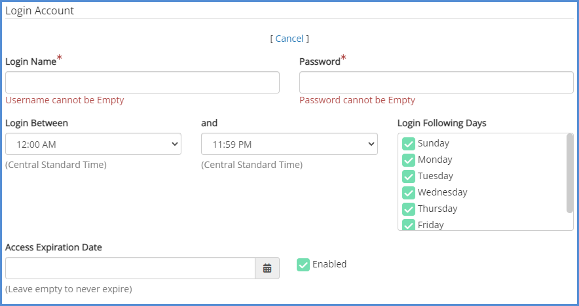
Task: Toggle the Friday checkbox
Action: [409, 225]
